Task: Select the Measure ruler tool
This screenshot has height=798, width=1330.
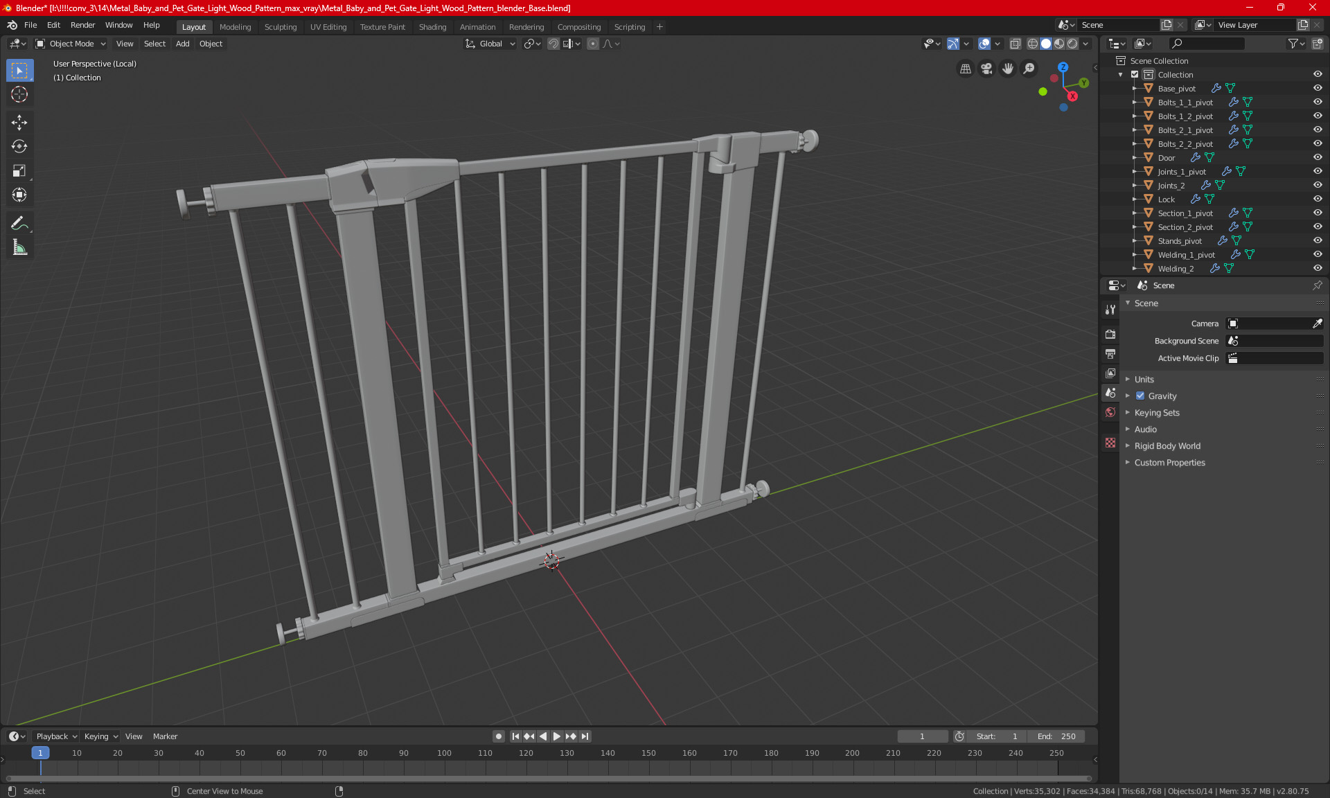Action: coord(19,247)
